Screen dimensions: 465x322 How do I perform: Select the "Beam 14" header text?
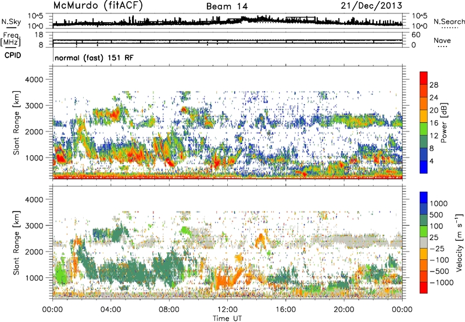click(x=227, y=6)
